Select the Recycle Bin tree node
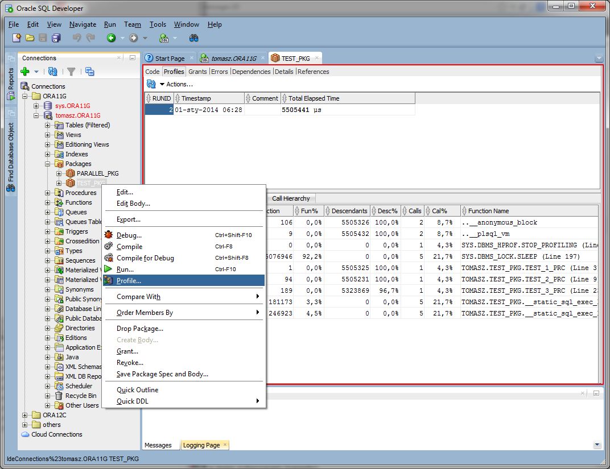 (x=81, y=396)
